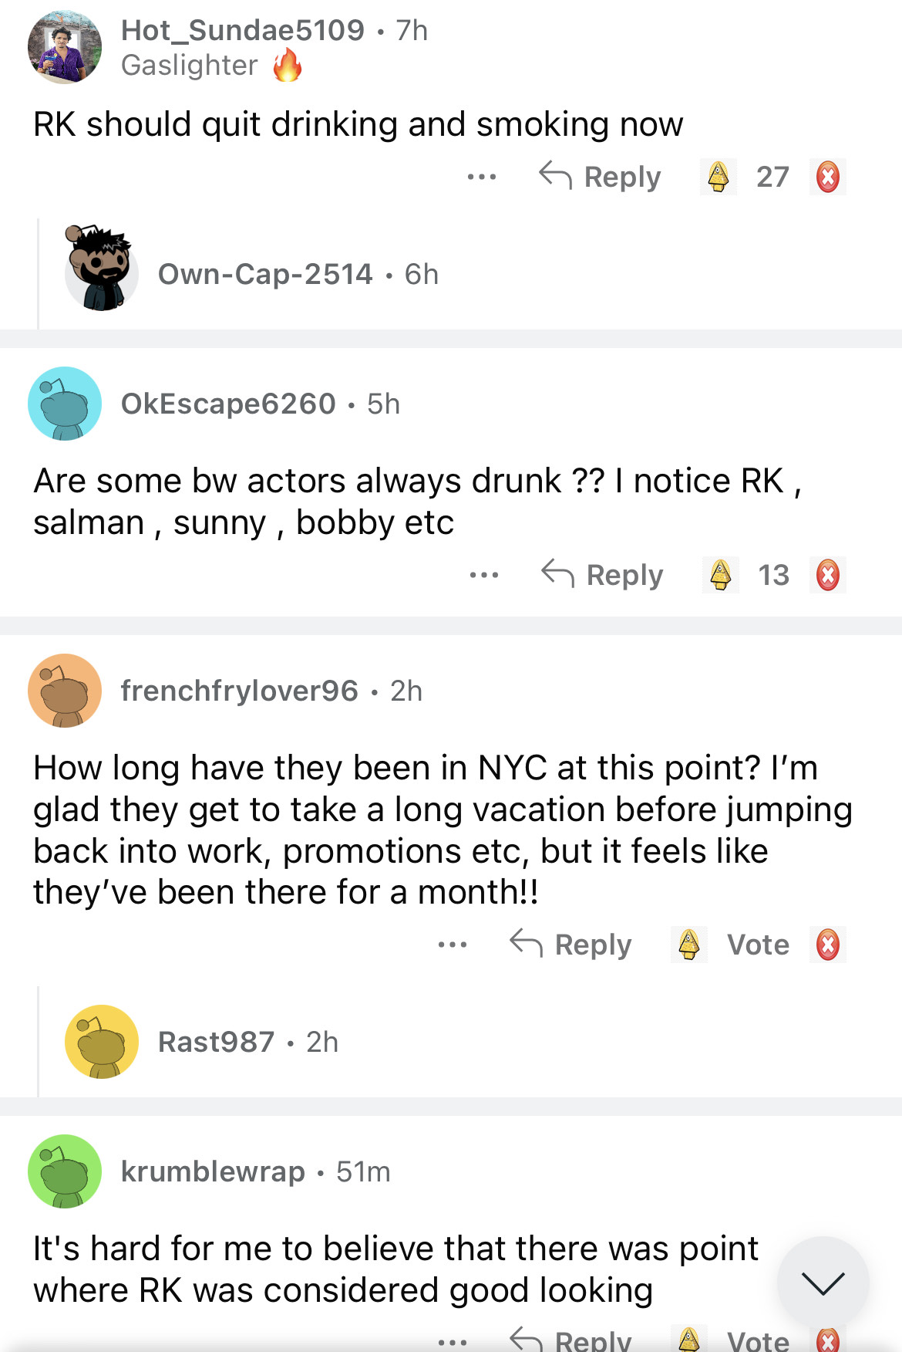Upvote OkEscape6260's comment about drunk actors

tap(720, 575)
